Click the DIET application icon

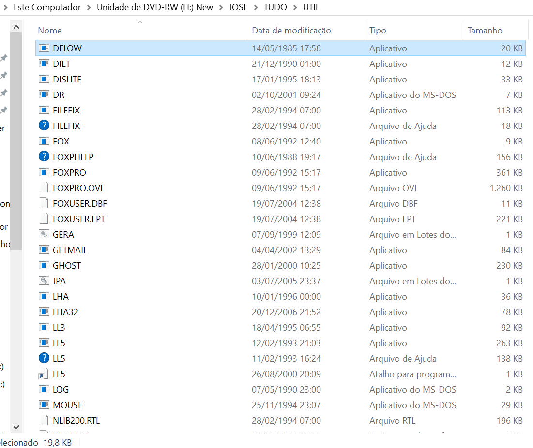click(x=44, y=64)
